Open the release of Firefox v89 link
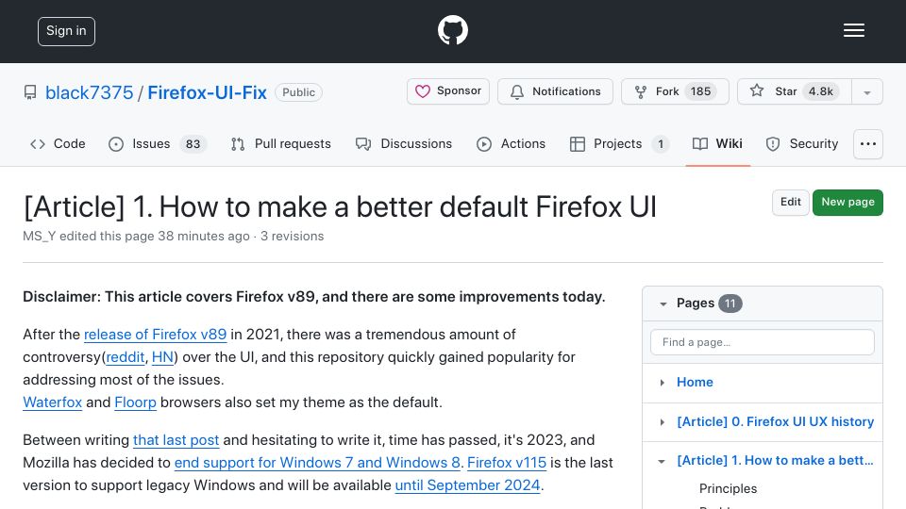The height and width of the screenshot is (509, 906). click(x=155, y=335)
